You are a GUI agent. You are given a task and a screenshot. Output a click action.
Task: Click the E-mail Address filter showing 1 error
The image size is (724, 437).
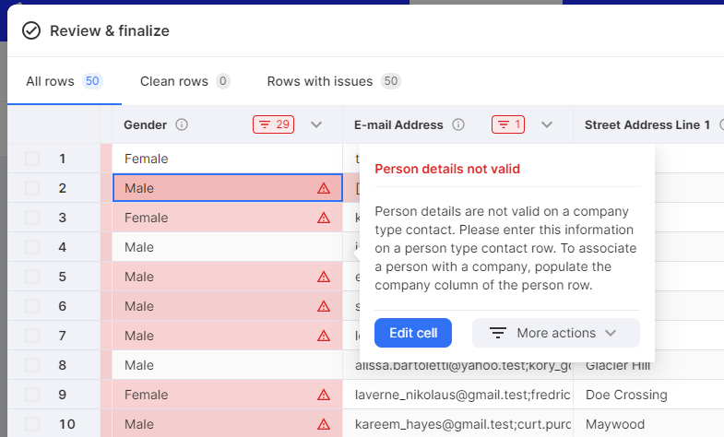(508, 124)
